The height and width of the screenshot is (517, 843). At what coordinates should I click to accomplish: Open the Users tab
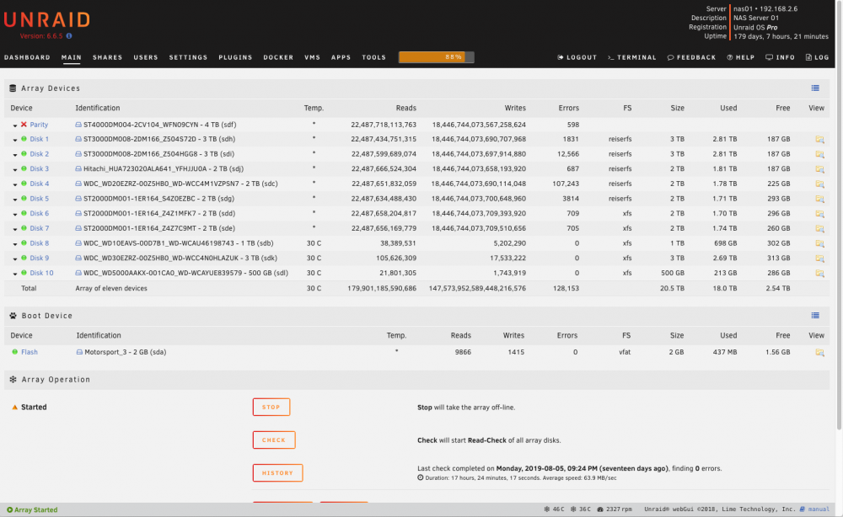(x=146, y=57)
